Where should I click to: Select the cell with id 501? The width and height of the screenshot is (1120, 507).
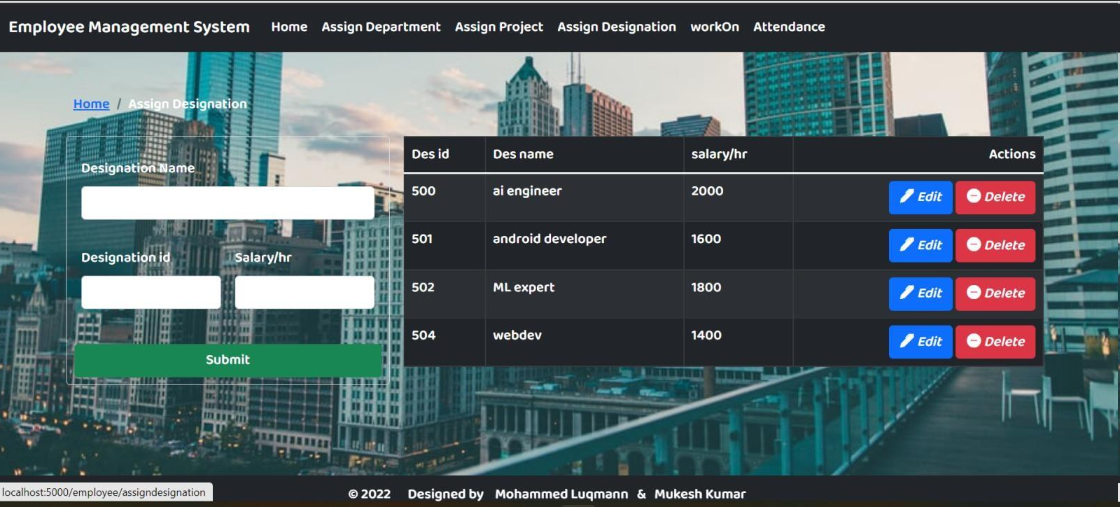(444, 246)
